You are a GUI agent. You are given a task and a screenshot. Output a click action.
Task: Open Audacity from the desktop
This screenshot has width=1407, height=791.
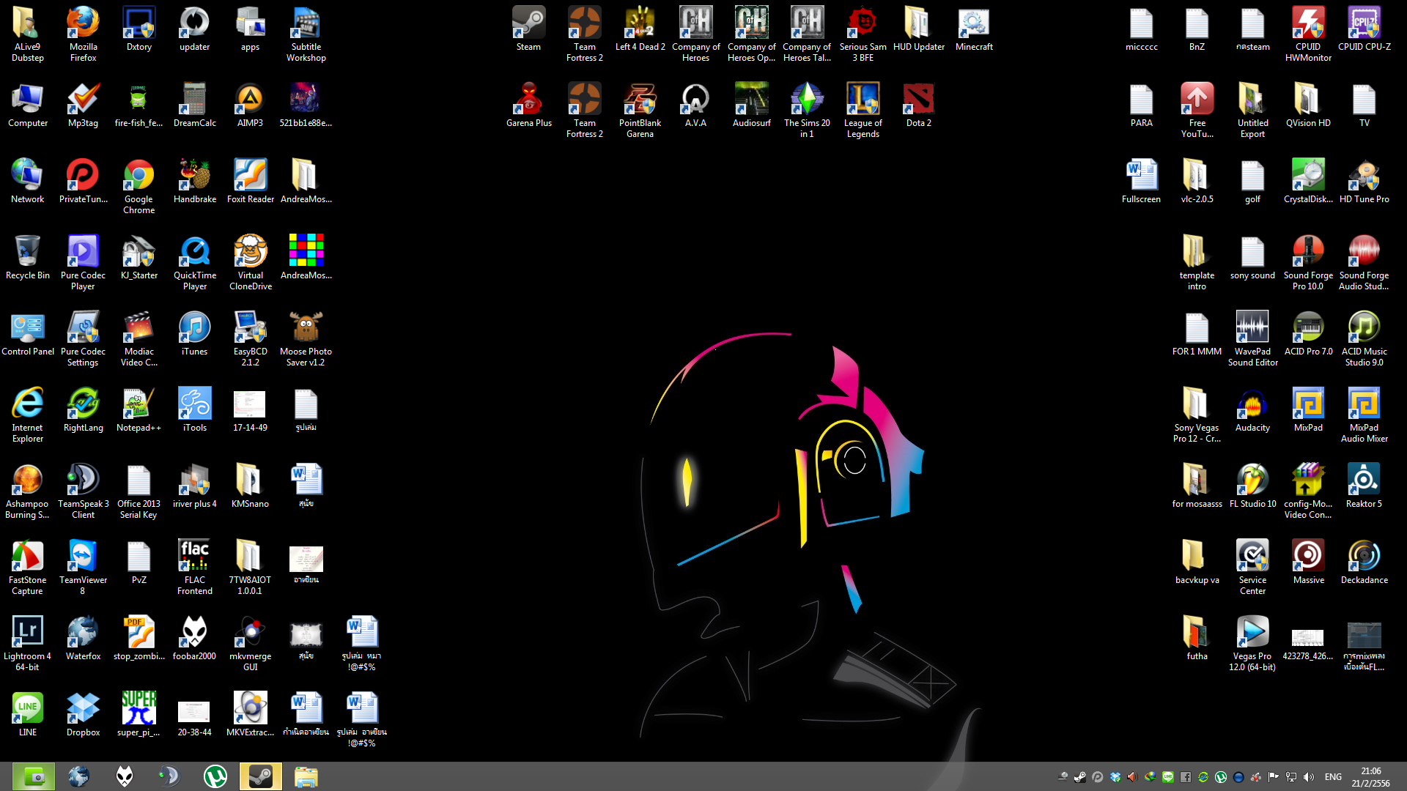coord(1252,407)
